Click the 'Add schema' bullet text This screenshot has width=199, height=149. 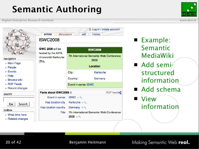(x=161, y=90)
